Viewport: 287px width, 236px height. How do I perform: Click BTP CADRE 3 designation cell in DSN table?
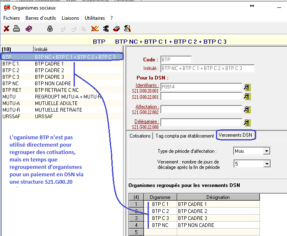(x=218, y=218)
